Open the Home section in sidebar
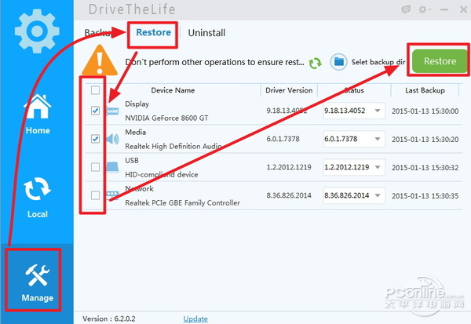Viewport: 471px width, 324px height. [x=37, y=114]
